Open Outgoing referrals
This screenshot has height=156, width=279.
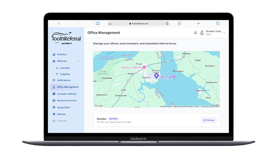[64, 74]
